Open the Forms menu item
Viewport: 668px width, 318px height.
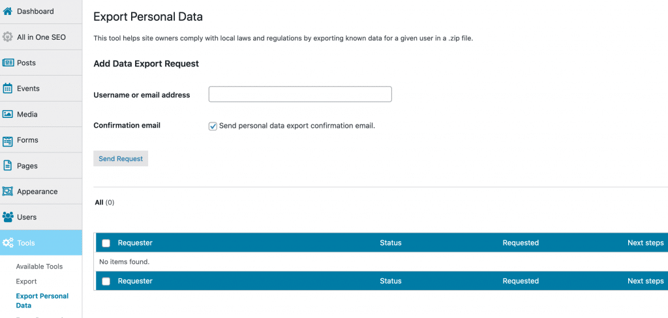click(41, 140)
